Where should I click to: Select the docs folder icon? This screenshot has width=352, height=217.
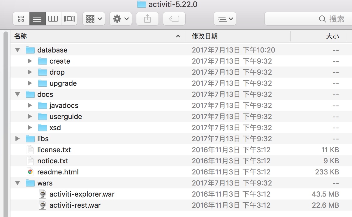tap(30, 94)
